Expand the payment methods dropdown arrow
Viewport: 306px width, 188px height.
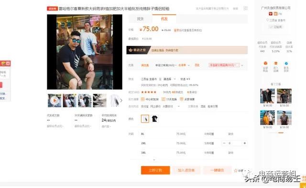(x=178, y=106)
